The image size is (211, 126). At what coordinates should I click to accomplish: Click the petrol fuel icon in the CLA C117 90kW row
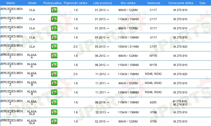54,10
